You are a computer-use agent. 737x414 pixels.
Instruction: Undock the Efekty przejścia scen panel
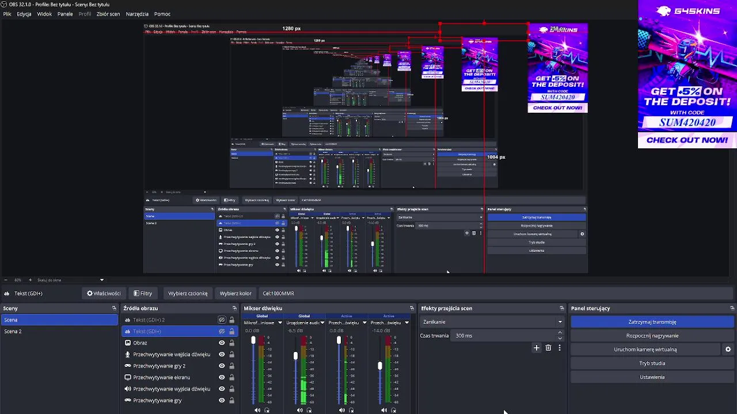(562, 308)
